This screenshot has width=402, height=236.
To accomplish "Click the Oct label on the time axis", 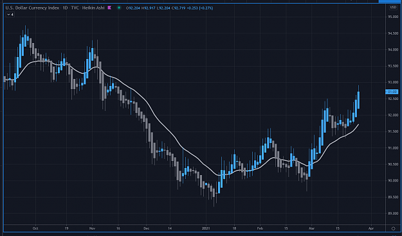I will pos(35,228).
